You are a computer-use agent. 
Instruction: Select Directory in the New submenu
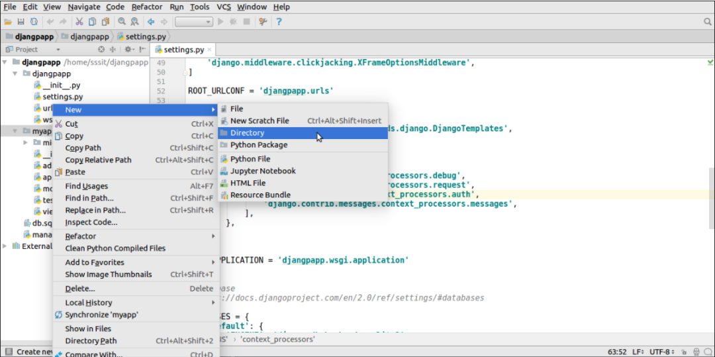click(x=303, y=132)
